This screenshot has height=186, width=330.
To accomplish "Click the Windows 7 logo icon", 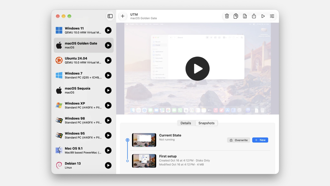I will pyautogui.click(x=59, y=75).
